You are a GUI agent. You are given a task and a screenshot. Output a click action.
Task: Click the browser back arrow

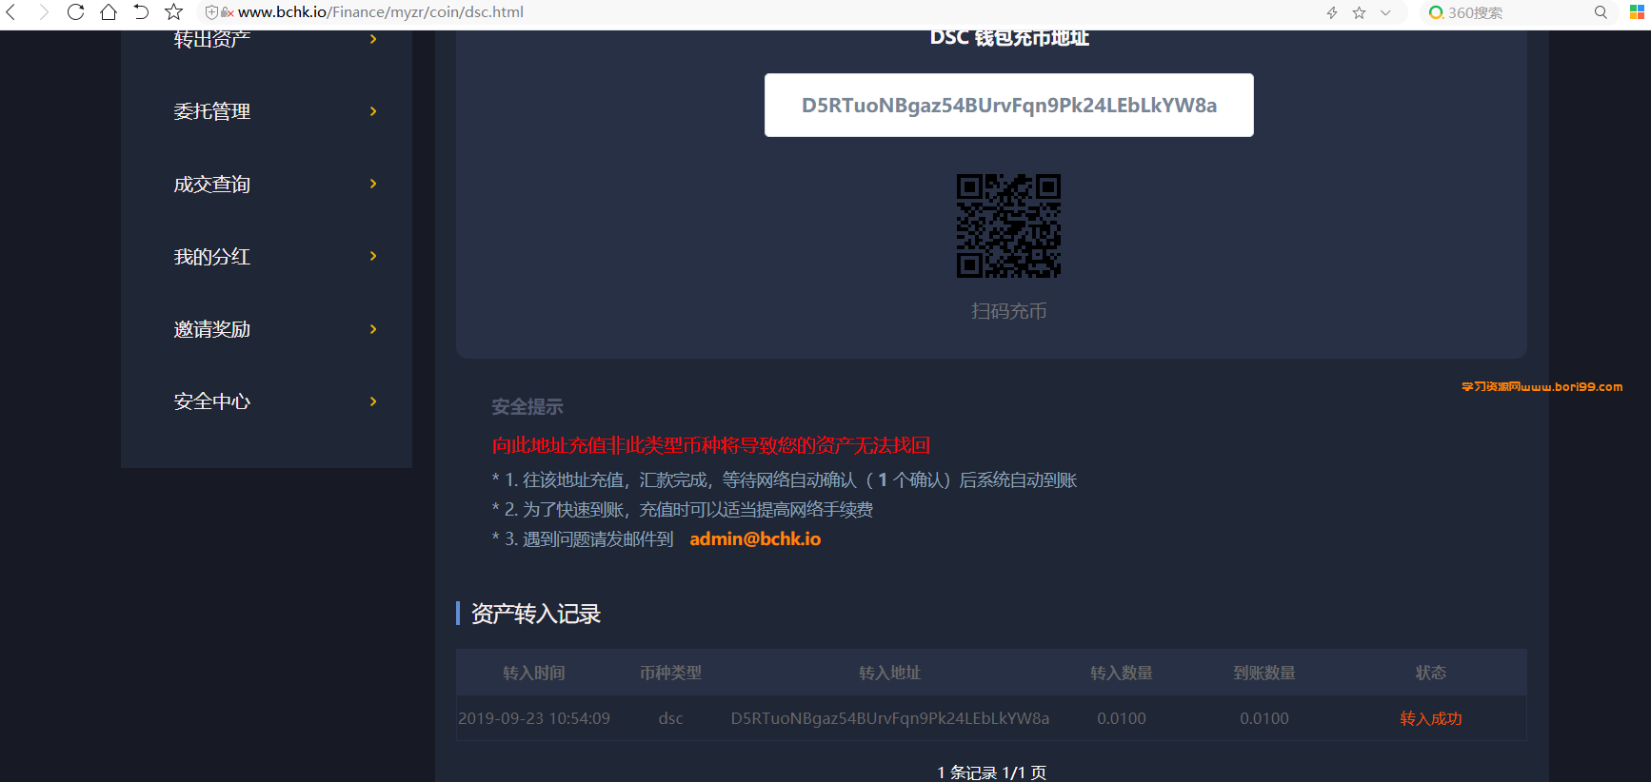pyautogui.click(x=11, y=12)
